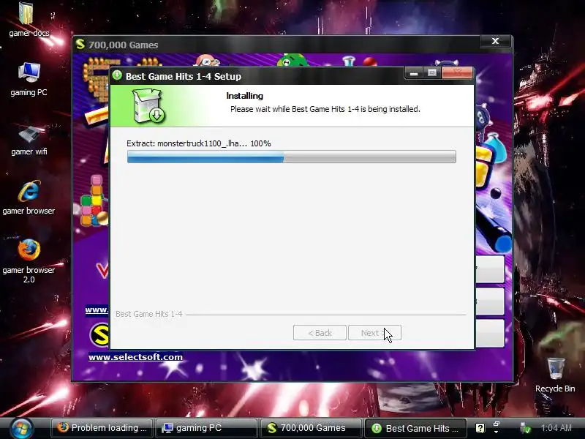
Task: Click the Please wait installation message
Action: click(325, 109)
